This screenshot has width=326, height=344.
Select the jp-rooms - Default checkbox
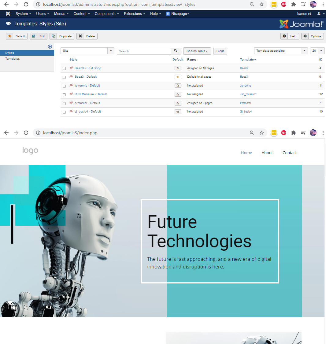click(64, 86)
